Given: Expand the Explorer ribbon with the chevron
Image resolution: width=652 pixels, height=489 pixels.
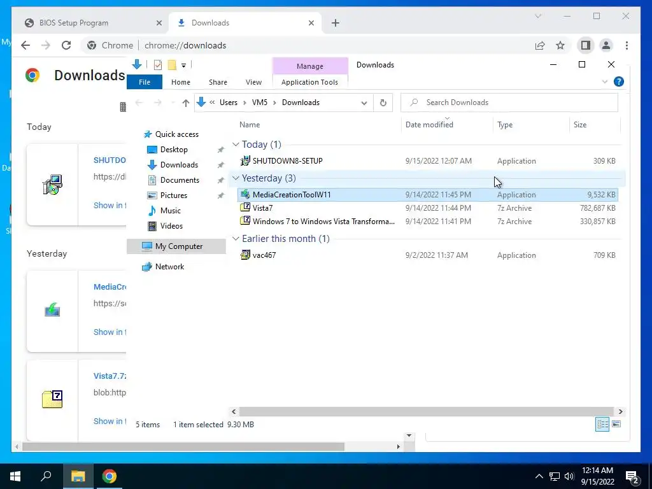Looking at the screenshot, I should pos(605,82).
